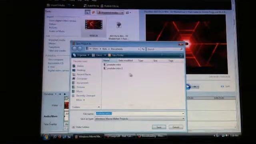Viewport: 256px width, 144px height.
Task: Select the thumbnails view icon above media
Action: (88, 12)
